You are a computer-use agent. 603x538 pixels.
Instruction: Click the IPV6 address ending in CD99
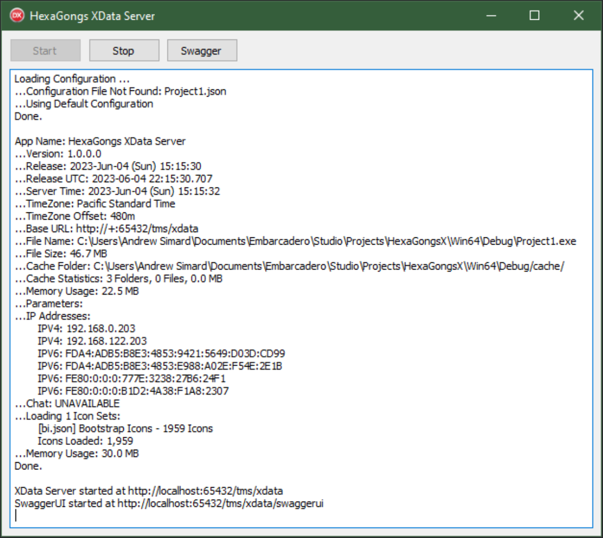[161, 354]
